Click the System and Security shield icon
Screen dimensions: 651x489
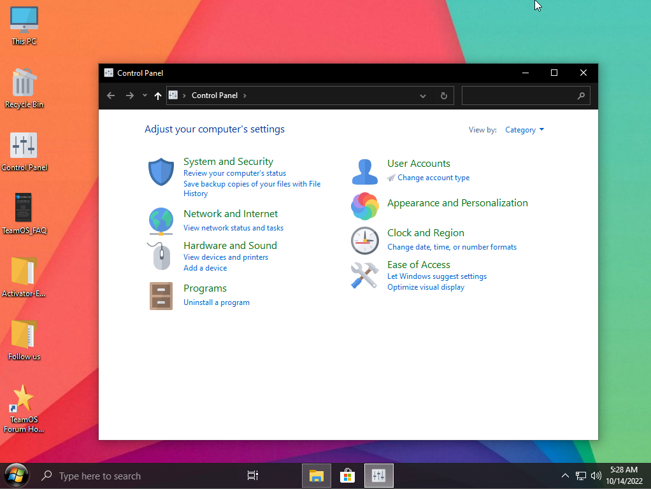click(161, 172)
